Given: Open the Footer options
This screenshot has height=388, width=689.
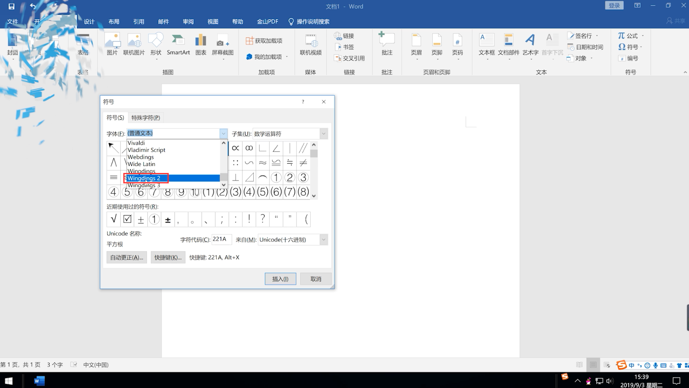Looking at the screenshot, I should [437, 46].
